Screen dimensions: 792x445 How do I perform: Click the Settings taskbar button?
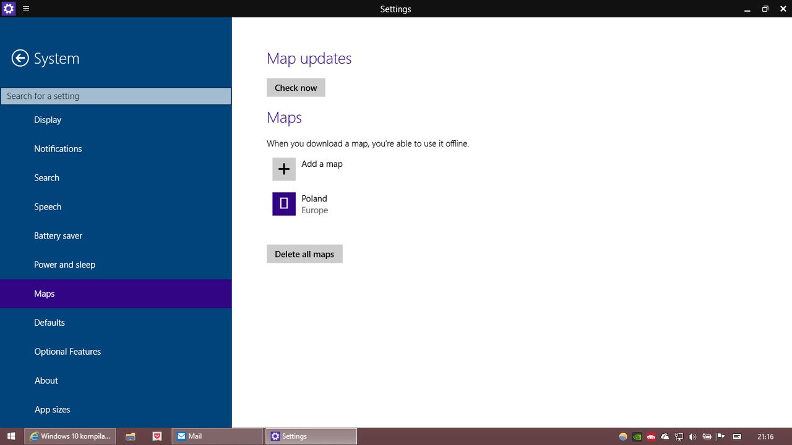311,436
